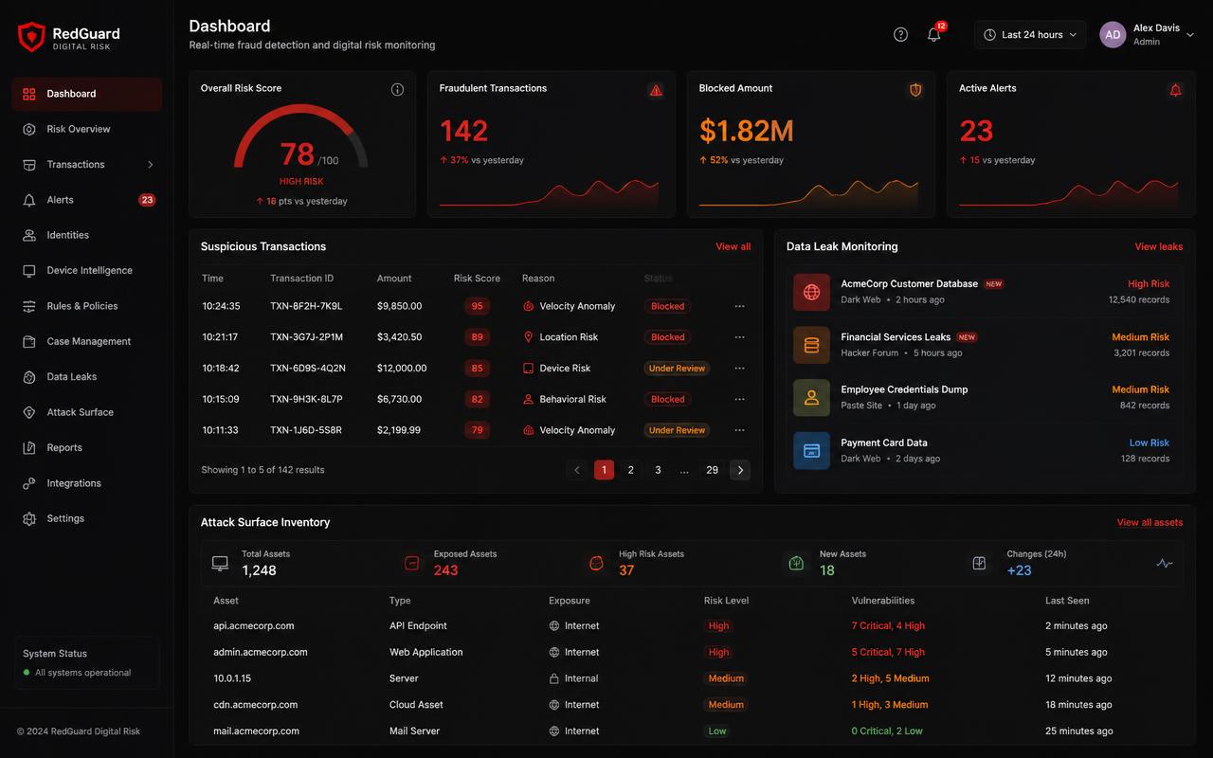Click the Total Assets monitor icon
The width and height of the screenshot is (1213, 758).
(x=220, y=563)
